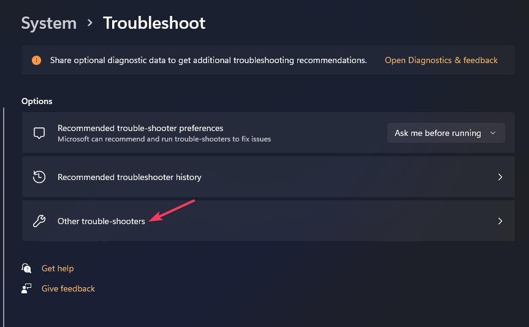
Task: Click the Troubleshoot breadcrumb title
Action: [154, 23]
